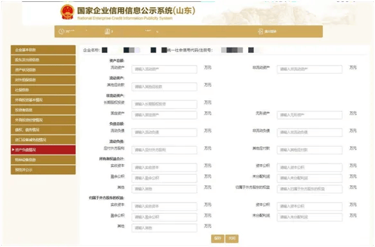The width and height of the screenshot is (375, 247).
Task: Open 投资者信息 sidebar item
Action: [43, 110]
